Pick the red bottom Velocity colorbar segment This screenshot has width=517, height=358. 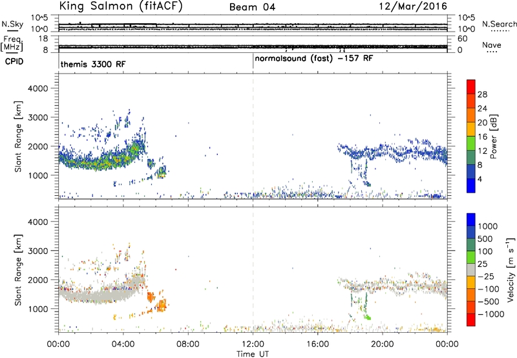coord(471,320)
